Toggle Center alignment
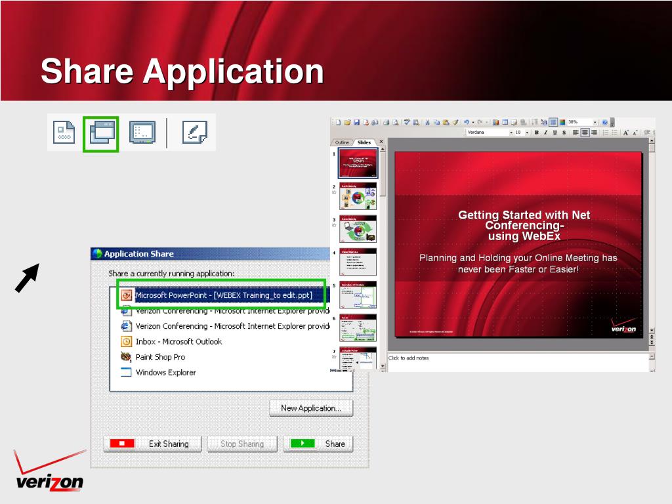Screen dimensions: 672x504 pos(585,133)
